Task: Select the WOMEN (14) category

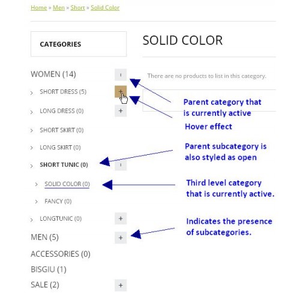Action: click(x=53, y=74)
